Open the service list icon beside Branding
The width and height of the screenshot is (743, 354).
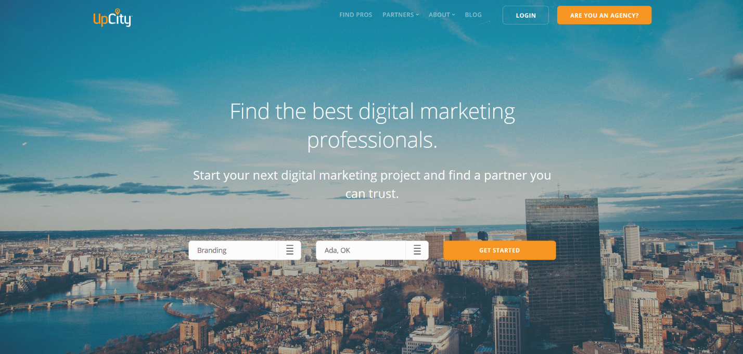click(290, 250)
